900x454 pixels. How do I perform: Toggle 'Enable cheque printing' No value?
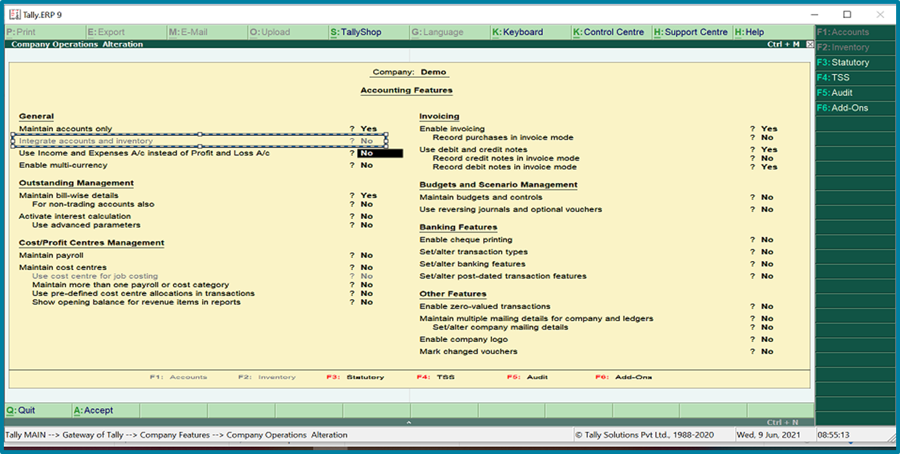pos(767,240)
